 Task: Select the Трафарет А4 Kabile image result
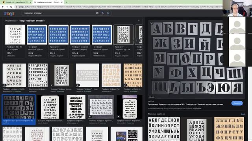[133, 75]
